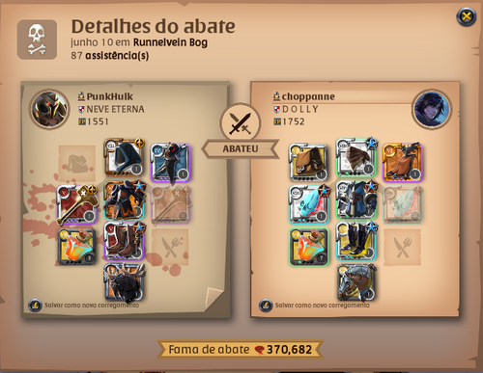Click PunkHulk's blue cape item
The image size is (483, 373).
(x=171, y=163)
